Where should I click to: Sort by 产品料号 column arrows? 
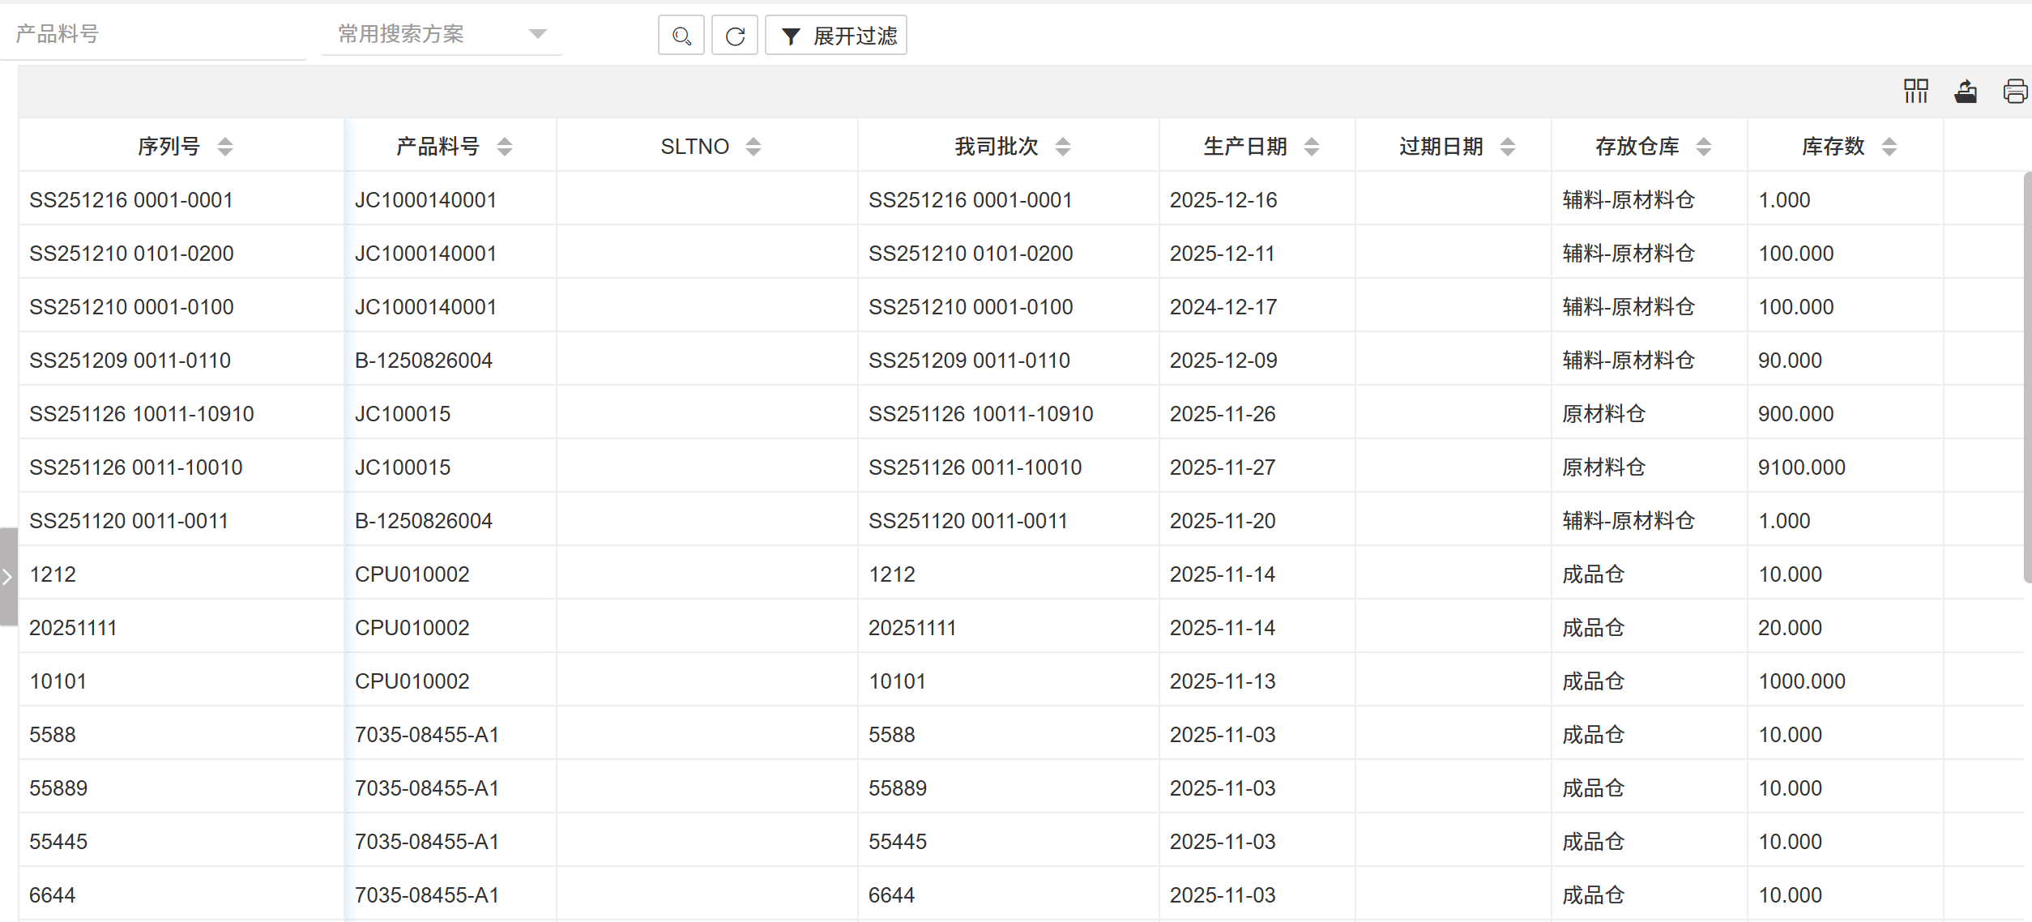(x=505, y=147)
